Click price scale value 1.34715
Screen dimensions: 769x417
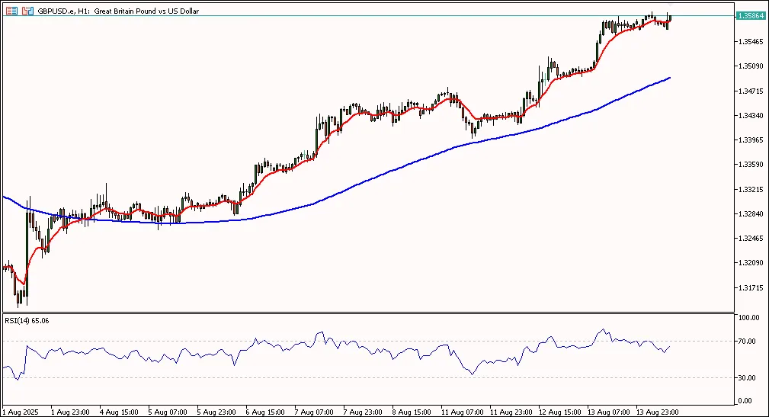click(751, 91)
